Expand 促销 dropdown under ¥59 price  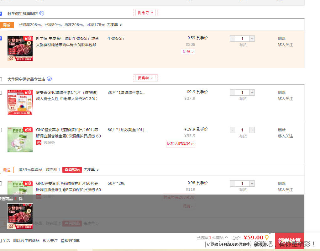188,52
